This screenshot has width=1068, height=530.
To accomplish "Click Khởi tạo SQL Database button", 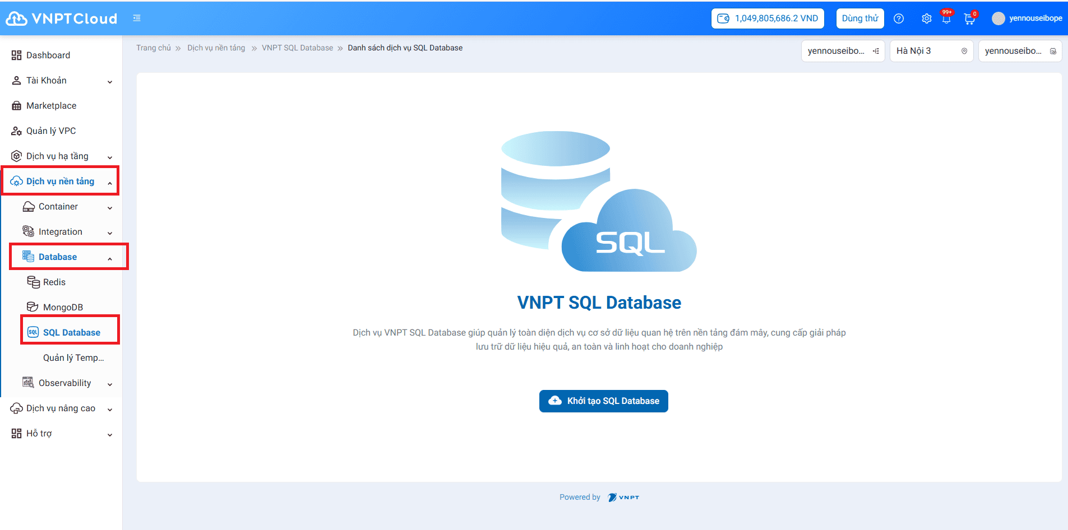I will point(603,401).
